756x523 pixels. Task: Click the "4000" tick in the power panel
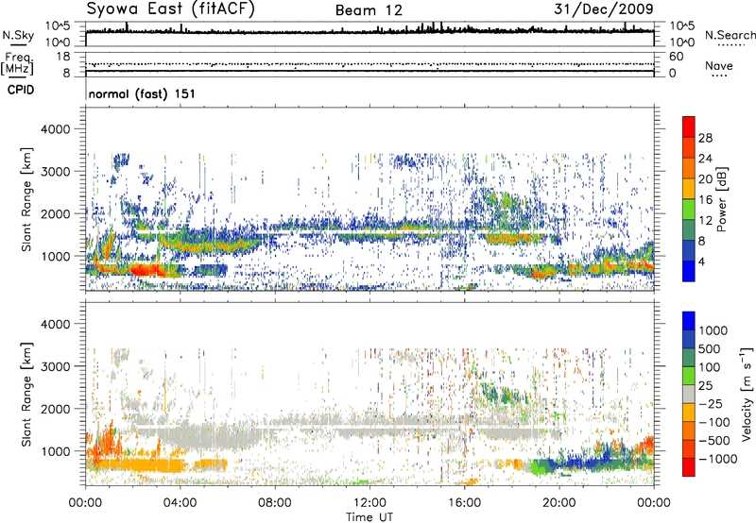coord(55,129)
